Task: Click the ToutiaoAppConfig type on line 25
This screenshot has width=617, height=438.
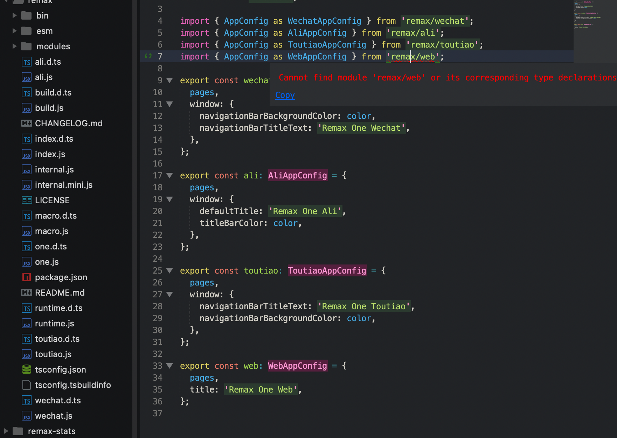Action: click(327, 271)
